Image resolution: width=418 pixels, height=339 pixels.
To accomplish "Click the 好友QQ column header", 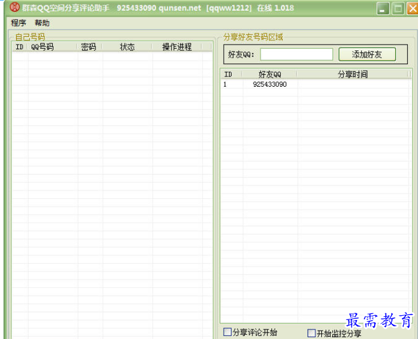I will (x=270, y=74).
